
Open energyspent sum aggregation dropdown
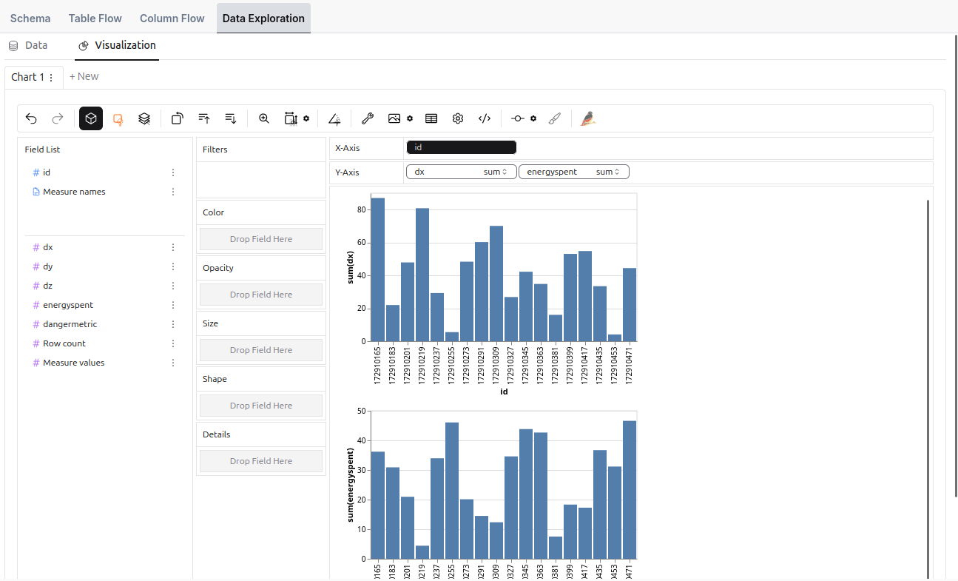(x=608, y=172)
